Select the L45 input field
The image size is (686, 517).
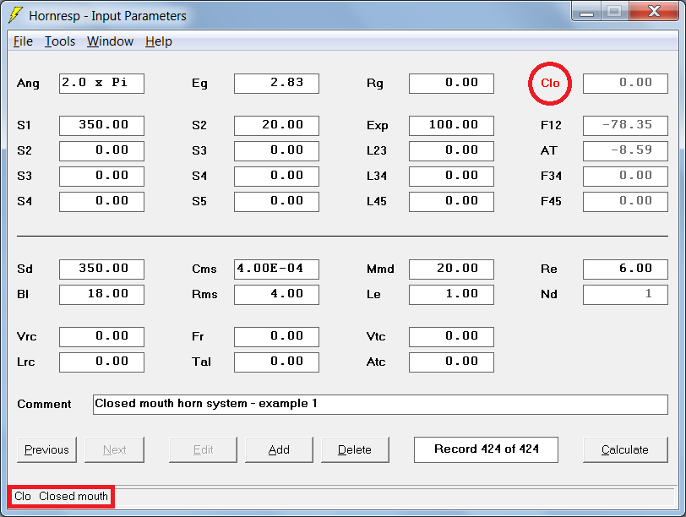(451, 202)
